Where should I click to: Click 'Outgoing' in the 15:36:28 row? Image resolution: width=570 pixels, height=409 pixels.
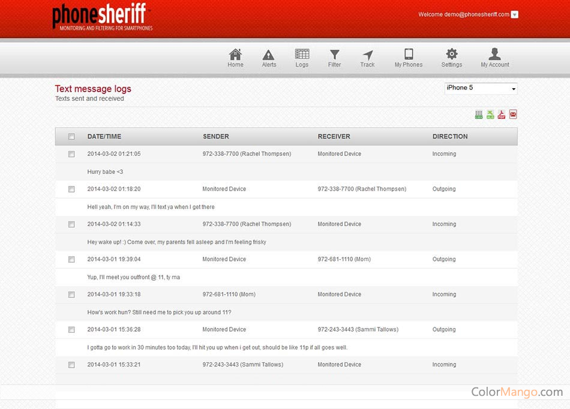pyautogui.click(x=444, y=329)
